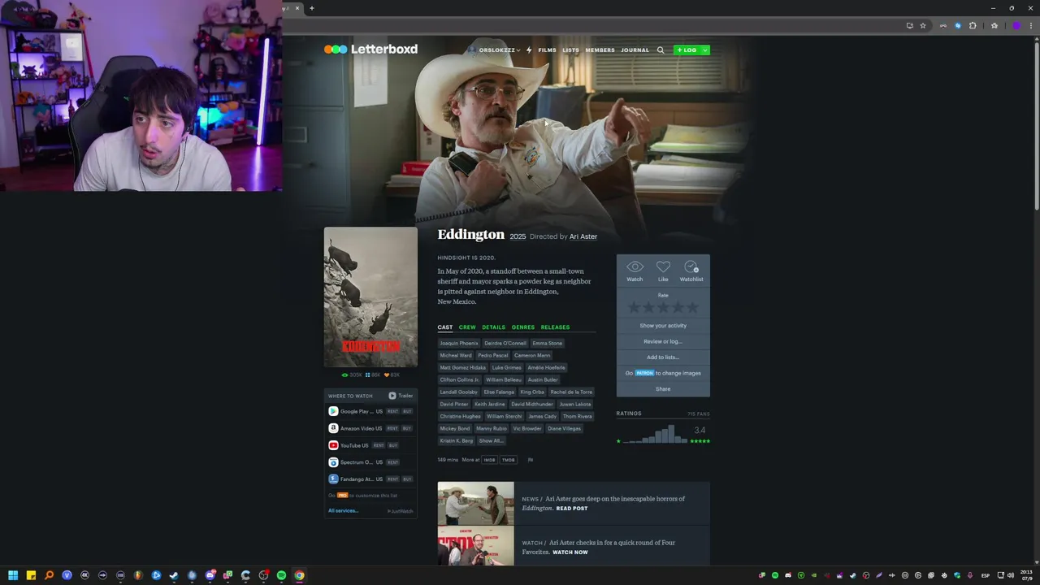Open the search magnifier in Letterboxd header
Image resolution: width=1040 pixels, height=585 pixels.
661,50
